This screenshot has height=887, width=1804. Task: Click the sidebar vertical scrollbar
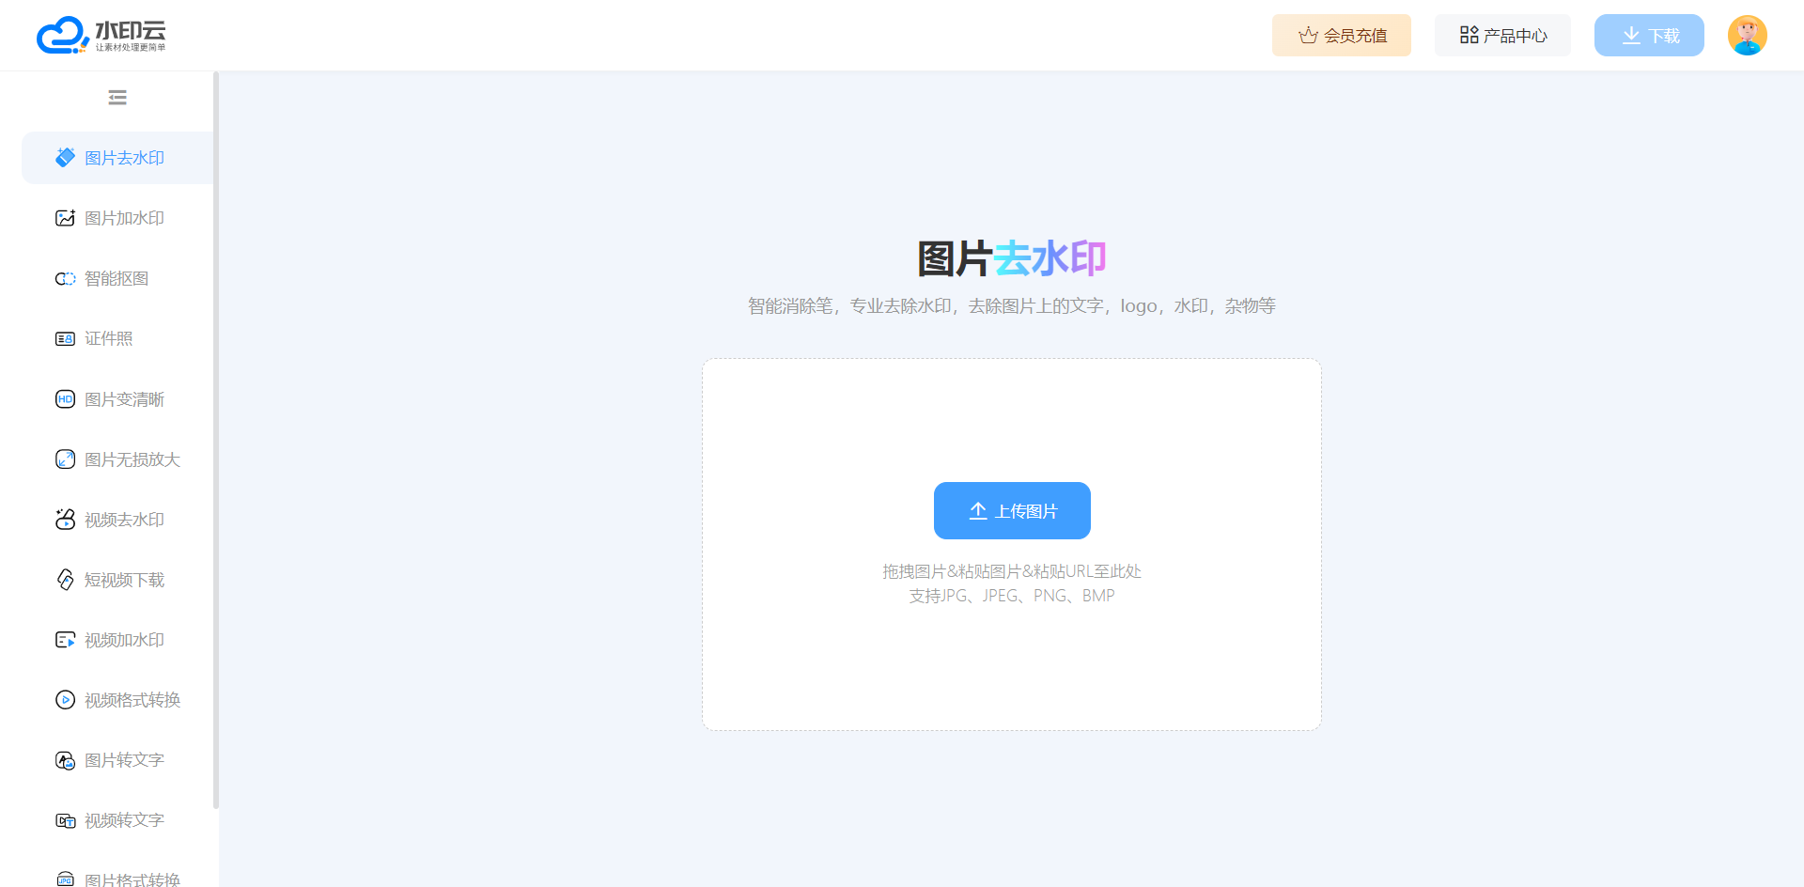coord(216,440)
